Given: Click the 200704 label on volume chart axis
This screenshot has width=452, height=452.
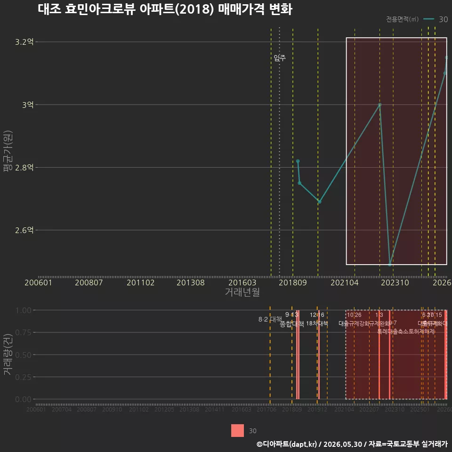Looking at the screenshot, I should tap(61, 409).
